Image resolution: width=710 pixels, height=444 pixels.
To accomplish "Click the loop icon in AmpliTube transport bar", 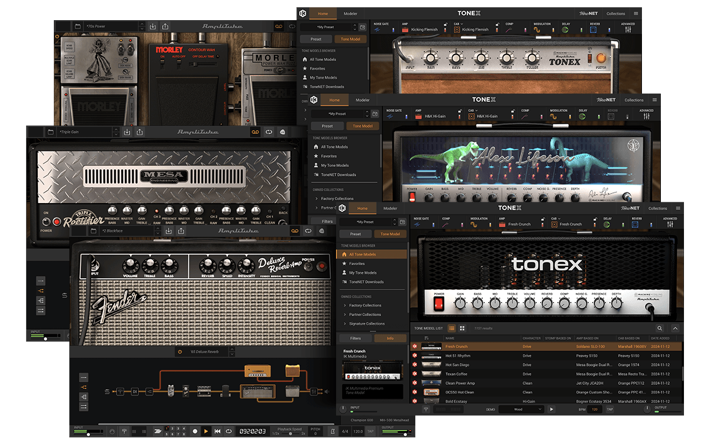I will (229, 432).
